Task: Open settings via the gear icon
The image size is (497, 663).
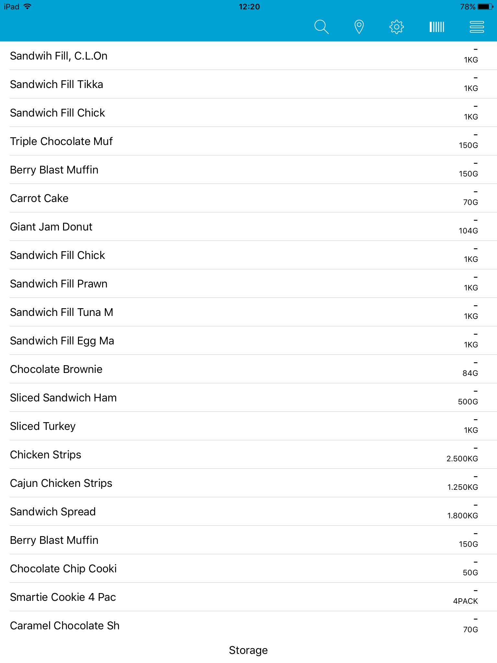Action: click(x=396, y=27)
